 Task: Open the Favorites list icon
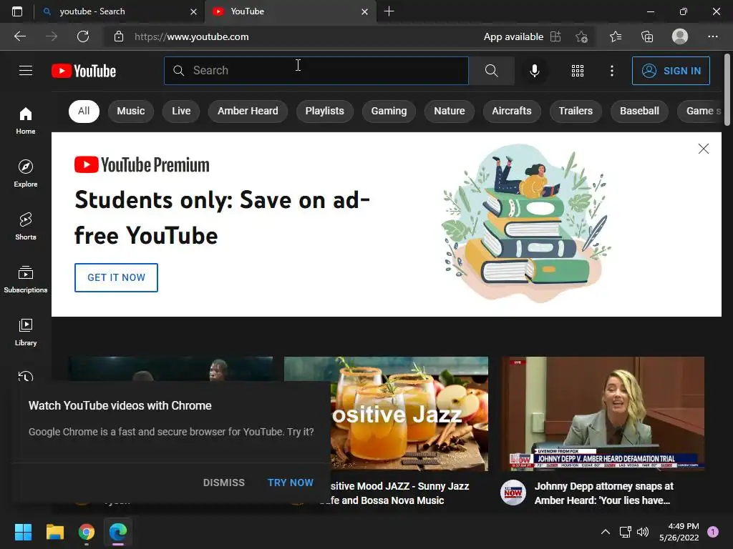tap(615, 36)
